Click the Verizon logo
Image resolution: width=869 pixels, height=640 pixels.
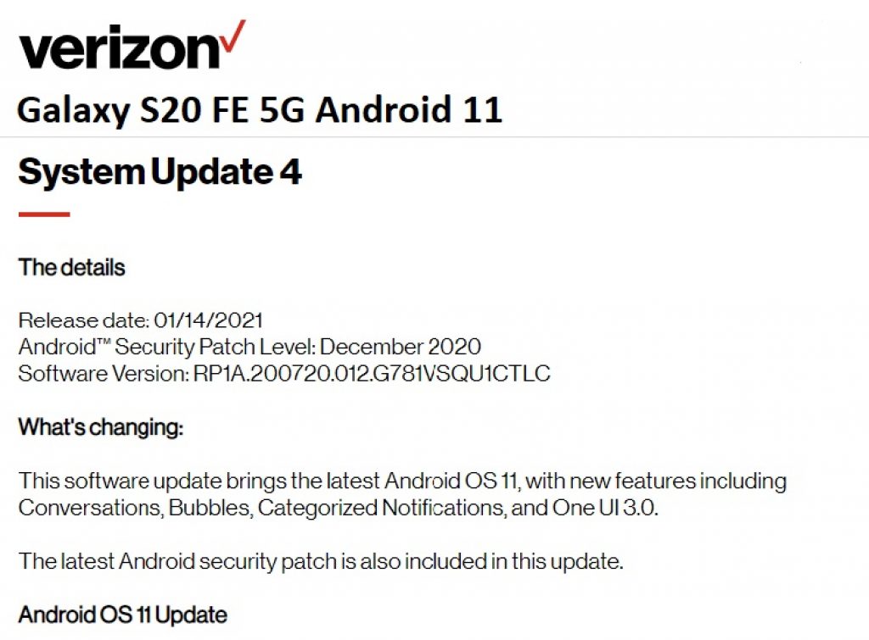coord(132,45)
